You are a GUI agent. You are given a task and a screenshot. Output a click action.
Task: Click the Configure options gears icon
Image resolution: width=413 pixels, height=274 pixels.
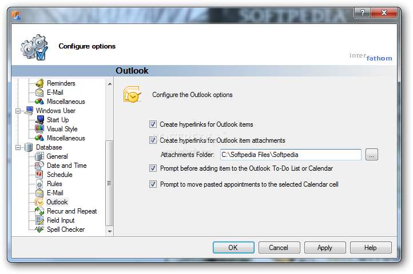tap(34, 47)
